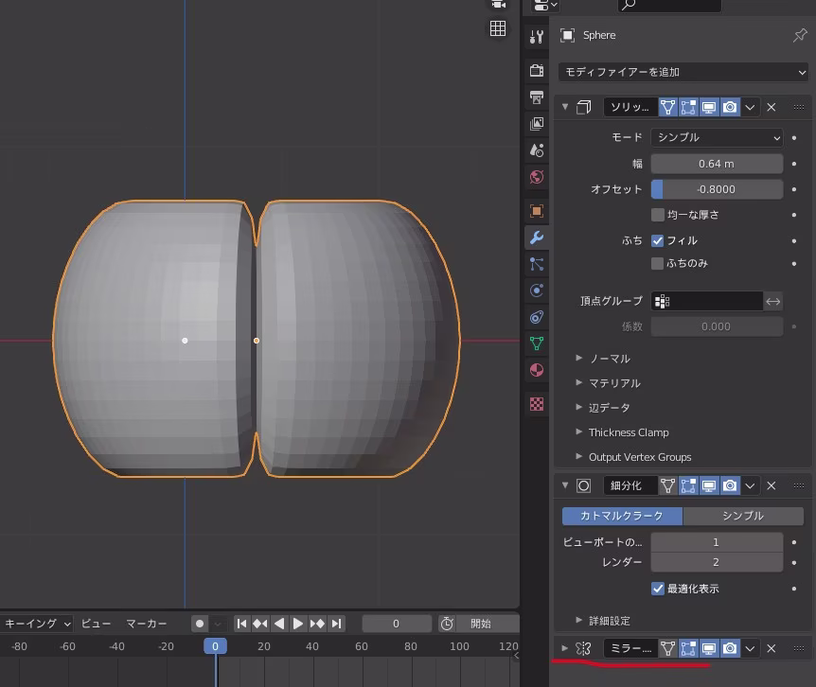816x687 pixels.
Task: Enable the ふちのみ checkbox
Action: click(x=658, y=263)
